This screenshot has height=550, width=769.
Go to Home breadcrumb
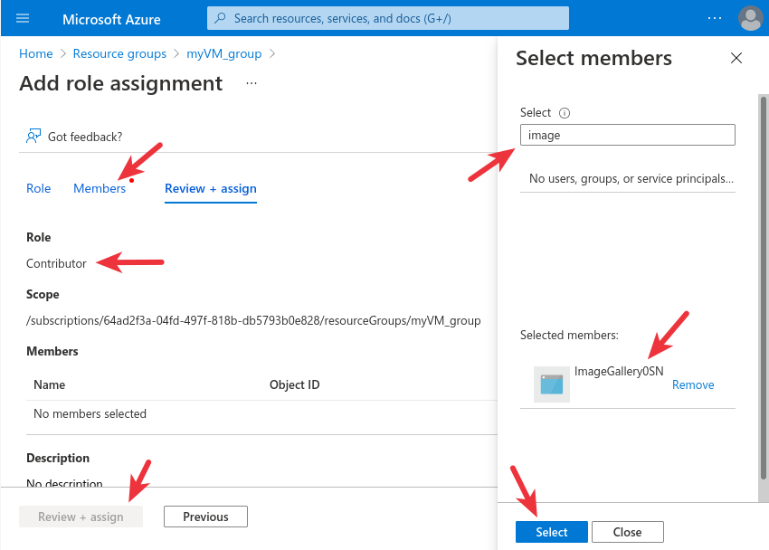(x=35, y=53)
